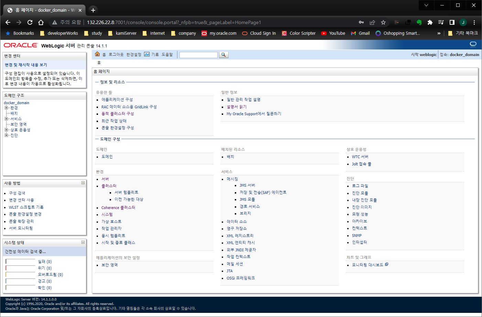Image resolution: width=482 pixels, height=317 pixels.
Task: Collapse the 사용 방법 panel
Action: pos(83,183)
